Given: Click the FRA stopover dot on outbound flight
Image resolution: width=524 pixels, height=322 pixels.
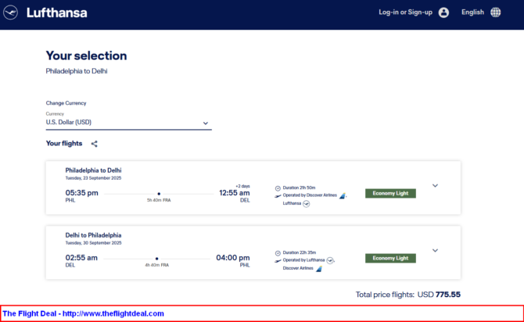Looking at the screenshot, I should point(159,194).
